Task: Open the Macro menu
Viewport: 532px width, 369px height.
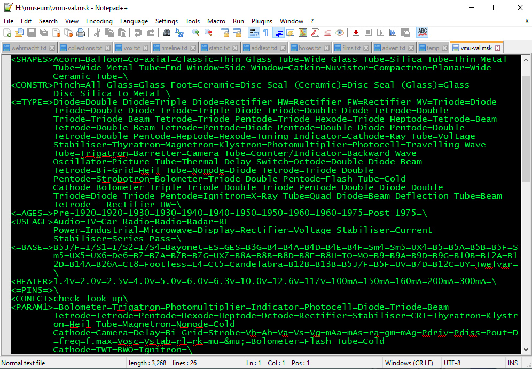Action: tap(216, 21)
